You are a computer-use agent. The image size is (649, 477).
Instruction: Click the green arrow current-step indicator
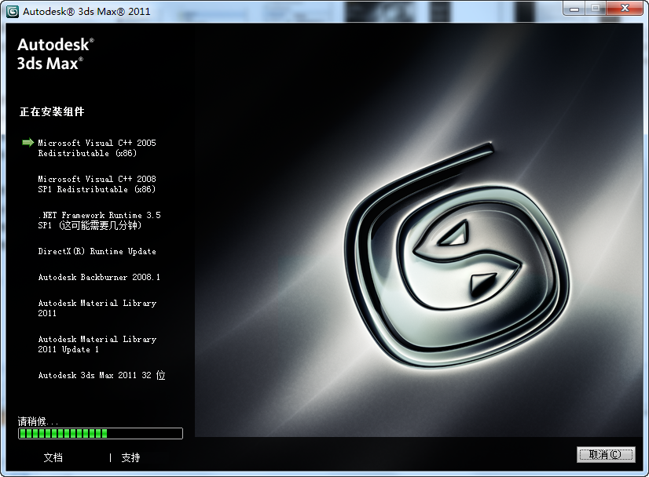pos(27,143)
